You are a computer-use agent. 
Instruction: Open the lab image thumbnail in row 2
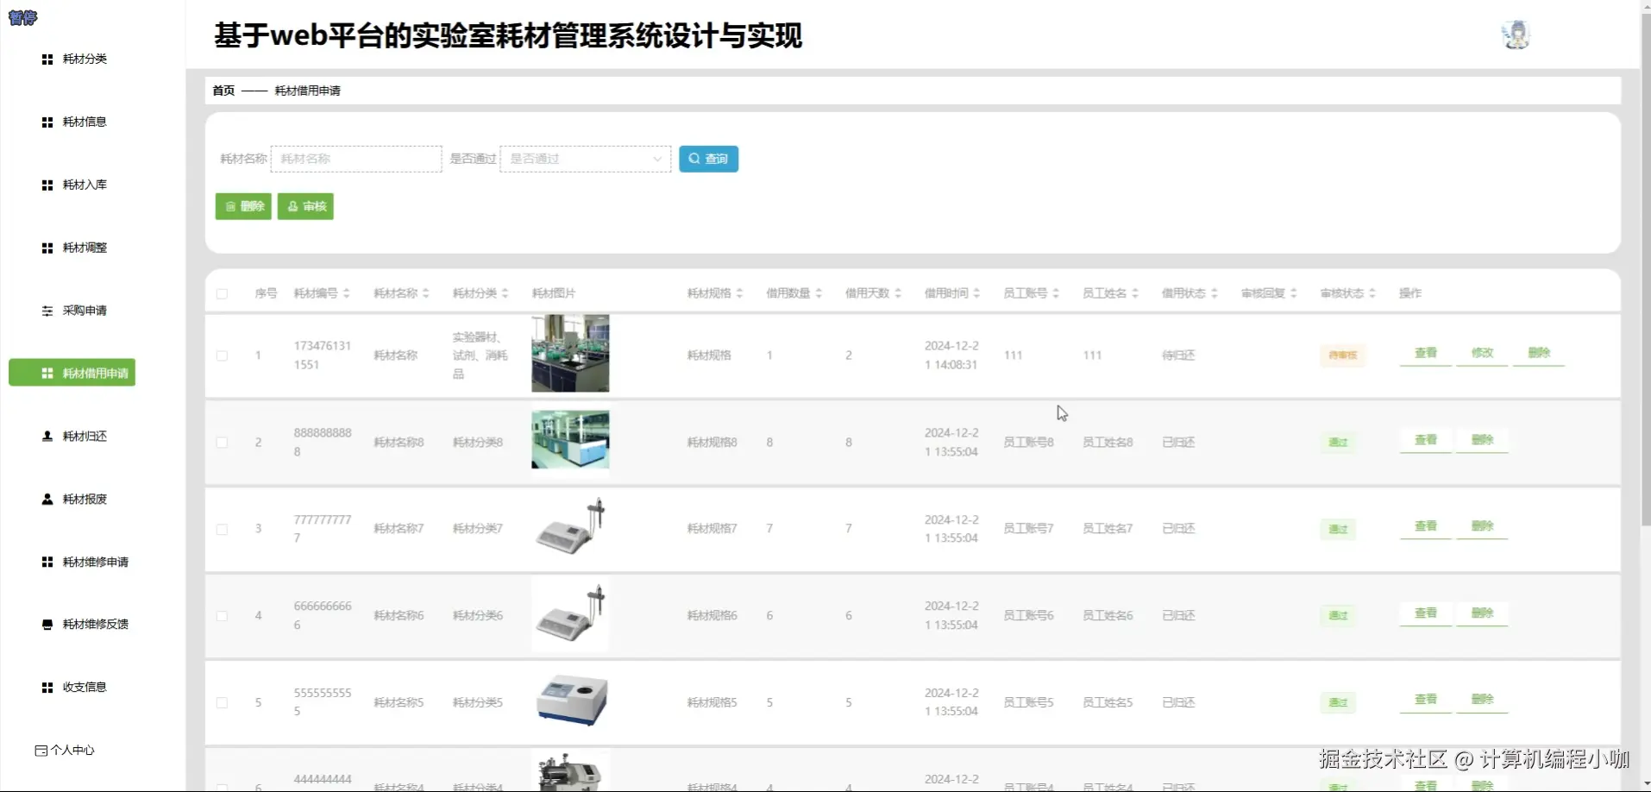coord(570,440)
